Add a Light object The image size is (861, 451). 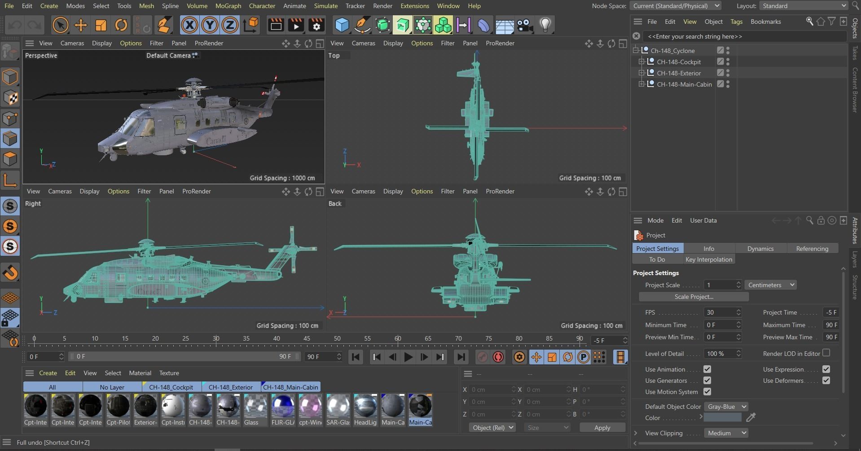click(545, 25)
